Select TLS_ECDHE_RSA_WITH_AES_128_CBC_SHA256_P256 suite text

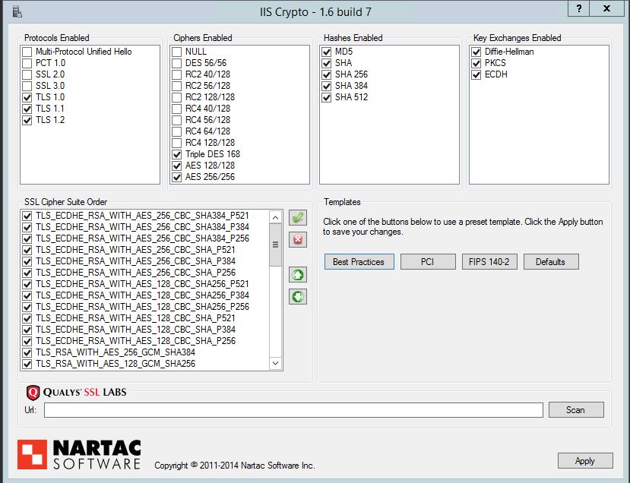pos(142,307)
